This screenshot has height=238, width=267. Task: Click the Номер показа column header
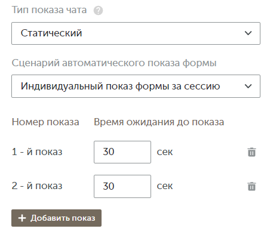[45, 122]
